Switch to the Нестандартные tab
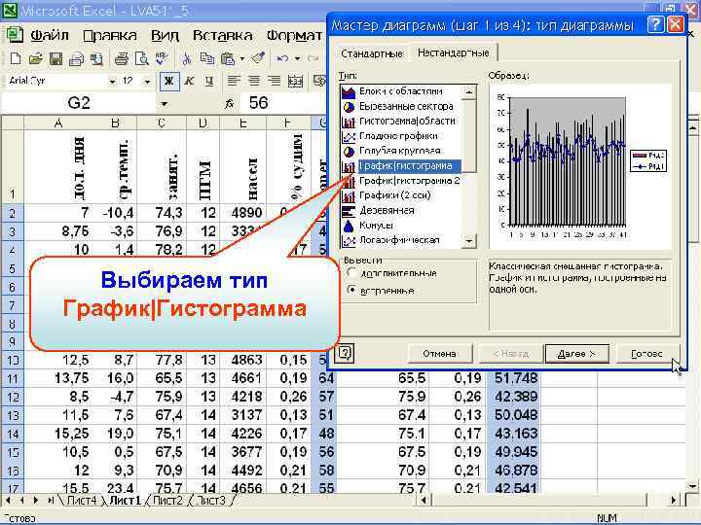Viewport: 701px width, 525px height. [454, 52]
